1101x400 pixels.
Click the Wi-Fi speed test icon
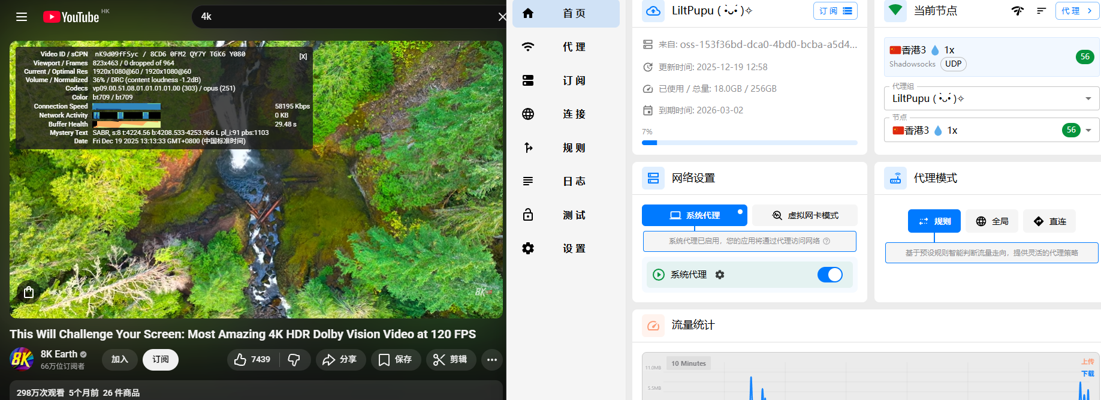point(1017,11)
